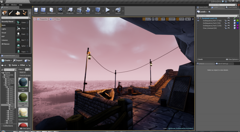240x132 pixels.
Task: Click the Compile toolbar icon
Action: (97, 11)
